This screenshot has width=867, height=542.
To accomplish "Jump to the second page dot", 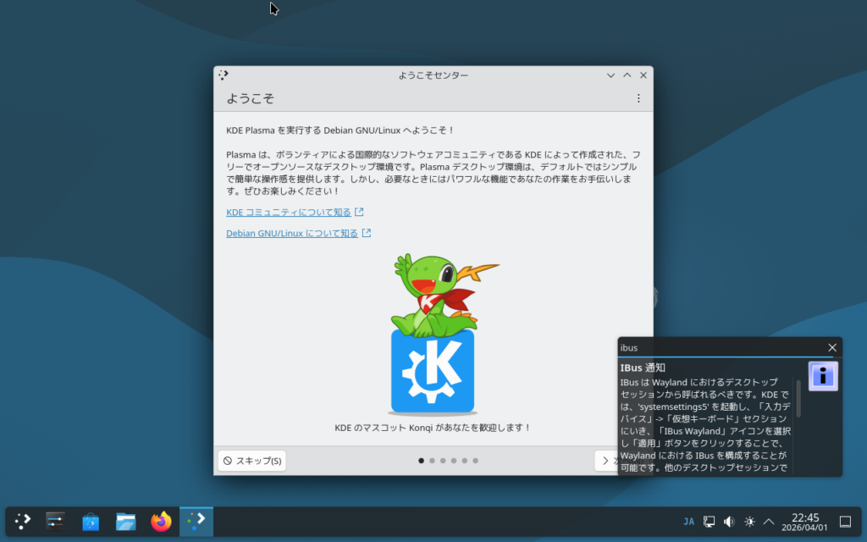I will point(432,461).
